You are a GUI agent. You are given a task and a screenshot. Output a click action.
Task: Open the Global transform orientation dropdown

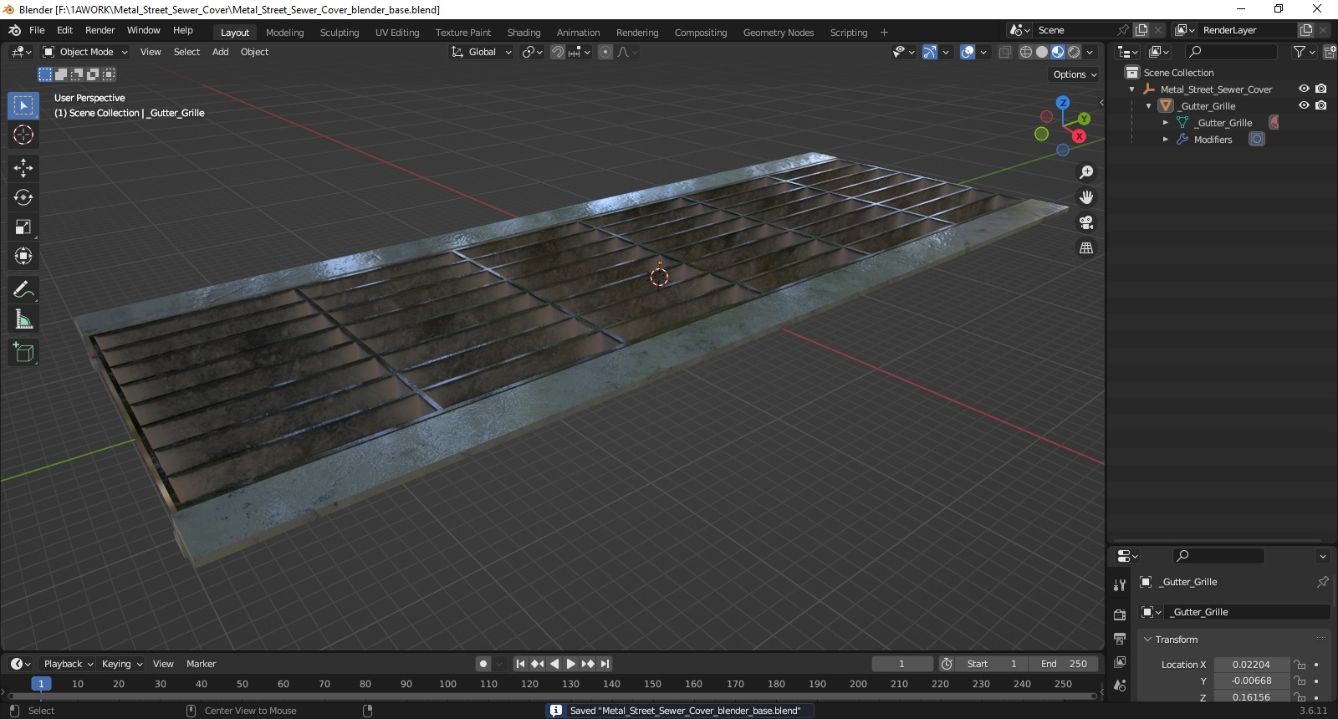click(x=481, y=52)
